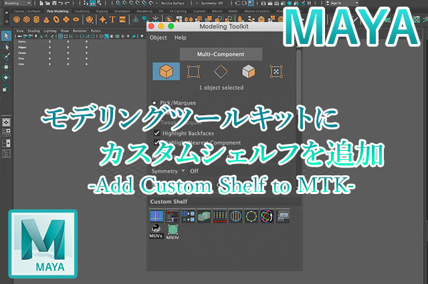Click the Modeling Toolkit vertical scrollbar
Screen dimensions: 428x284
coord(298,100)
